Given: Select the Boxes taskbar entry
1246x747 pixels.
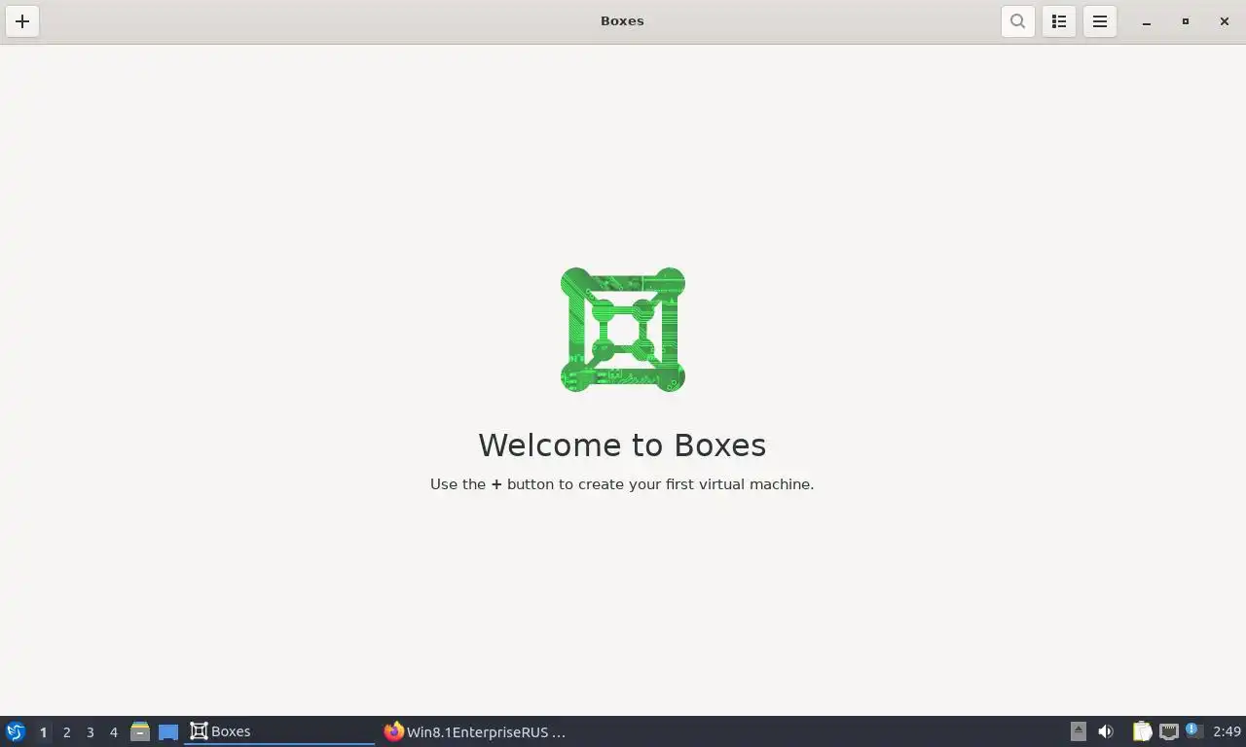Looking at the screenshot, I should [279, 731].
